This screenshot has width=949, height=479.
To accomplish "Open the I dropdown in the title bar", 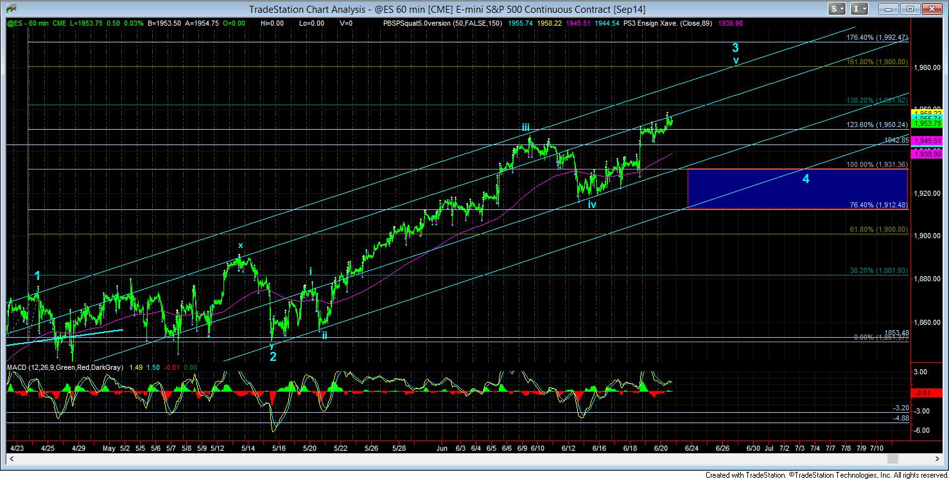I will tap(859, 9).
